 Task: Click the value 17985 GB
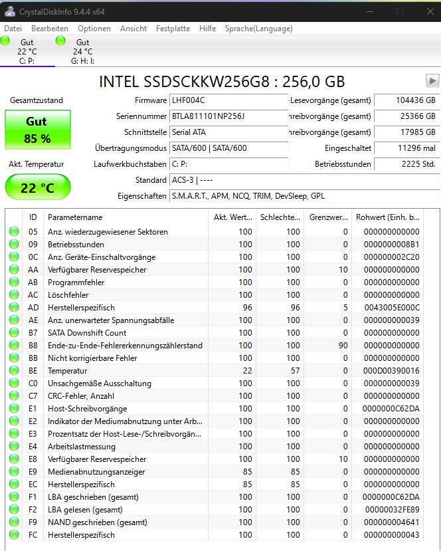406,132
